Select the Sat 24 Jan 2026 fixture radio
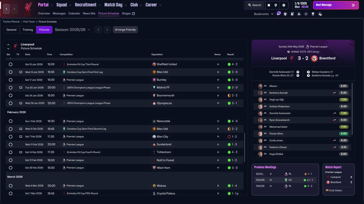The image size is (364, 204). coord(11,95)
